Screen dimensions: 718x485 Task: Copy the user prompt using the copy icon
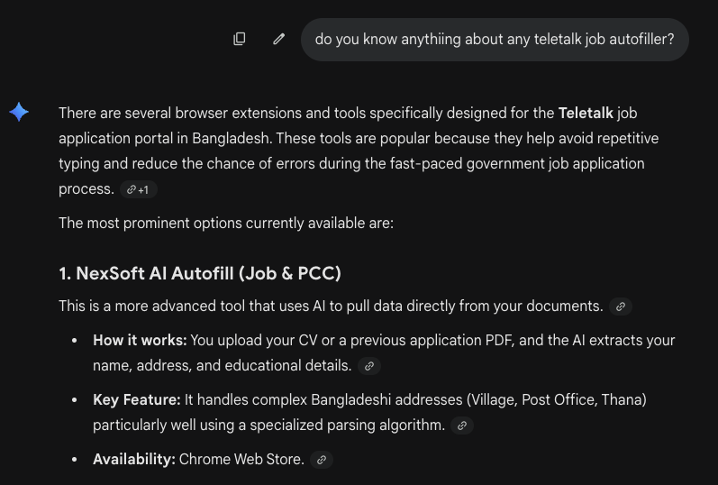(240, 39)
